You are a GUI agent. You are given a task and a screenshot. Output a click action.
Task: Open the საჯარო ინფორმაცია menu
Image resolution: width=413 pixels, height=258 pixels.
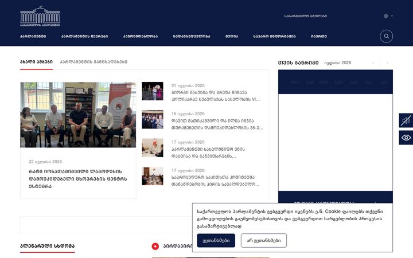coord(274,36)
